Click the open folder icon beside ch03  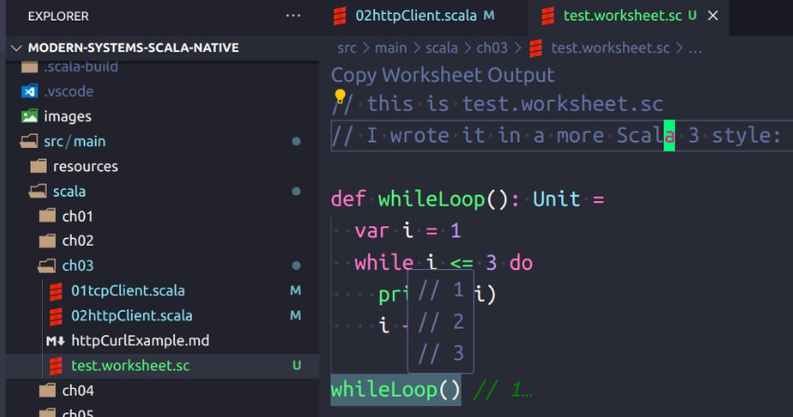click(47, 265)
